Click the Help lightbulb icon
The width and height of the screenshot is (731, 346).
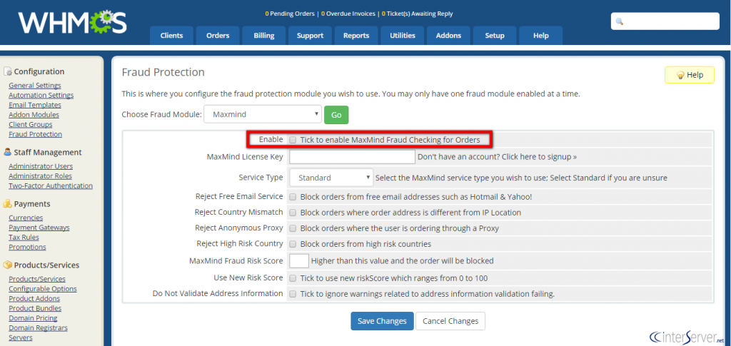tap(680, 75)
